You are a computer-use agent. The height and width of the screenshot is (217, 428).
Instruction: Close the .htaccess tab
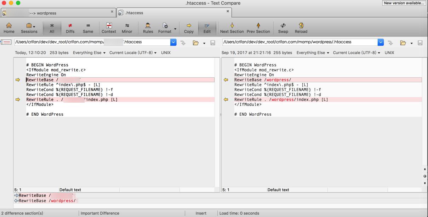pyautogui.click(x=228, y=11)
